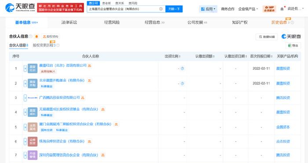Open 晨壹红启（北京）咨询有限公司 link
This screenshot has width=308, height=163.
(x=63, y=65)
